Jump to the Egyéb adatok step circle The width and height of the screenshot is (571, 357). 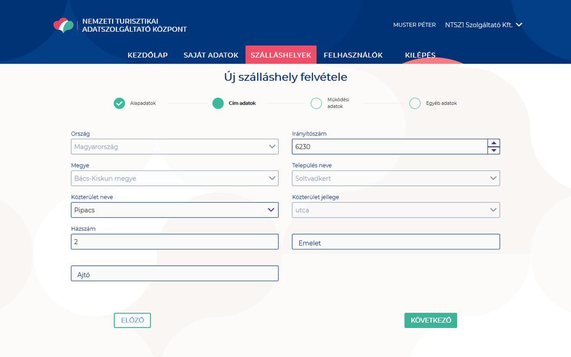pyautogui.click(x=415, y=103)
